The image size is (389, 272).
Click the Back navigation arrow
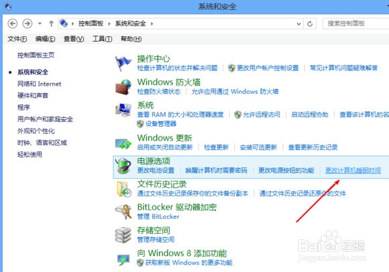pos(13,23)
